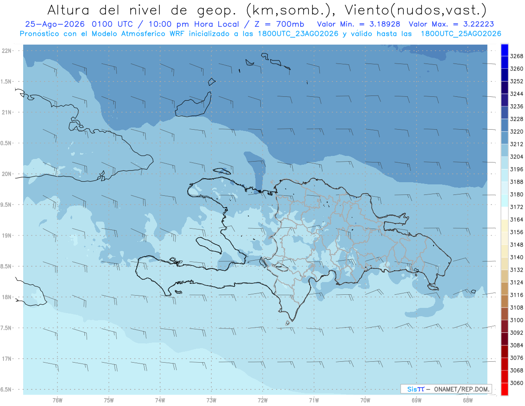This screenshot has height=406, width=525.
Task: Click the 21N latitude label
Action: click(7, 112)
